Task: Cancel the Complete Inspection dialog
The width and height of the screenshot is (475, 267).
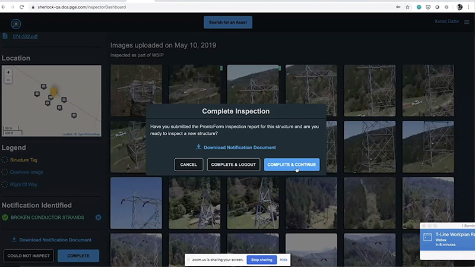Action: 188,165
